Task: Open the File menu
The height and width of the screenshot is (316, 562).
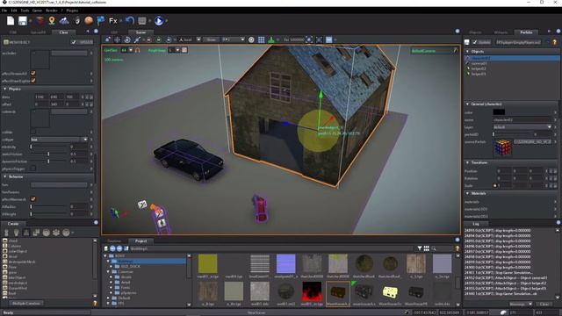Action: (4, 11)
